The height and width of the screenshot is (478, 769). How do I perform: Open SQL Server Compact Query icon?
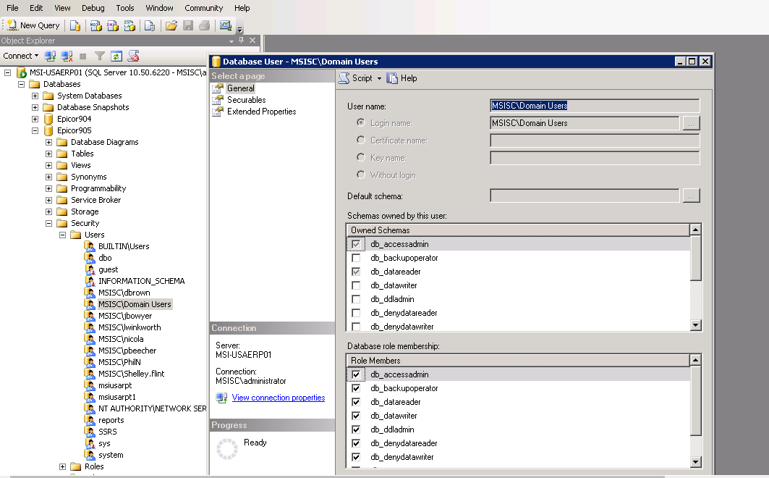150,25
